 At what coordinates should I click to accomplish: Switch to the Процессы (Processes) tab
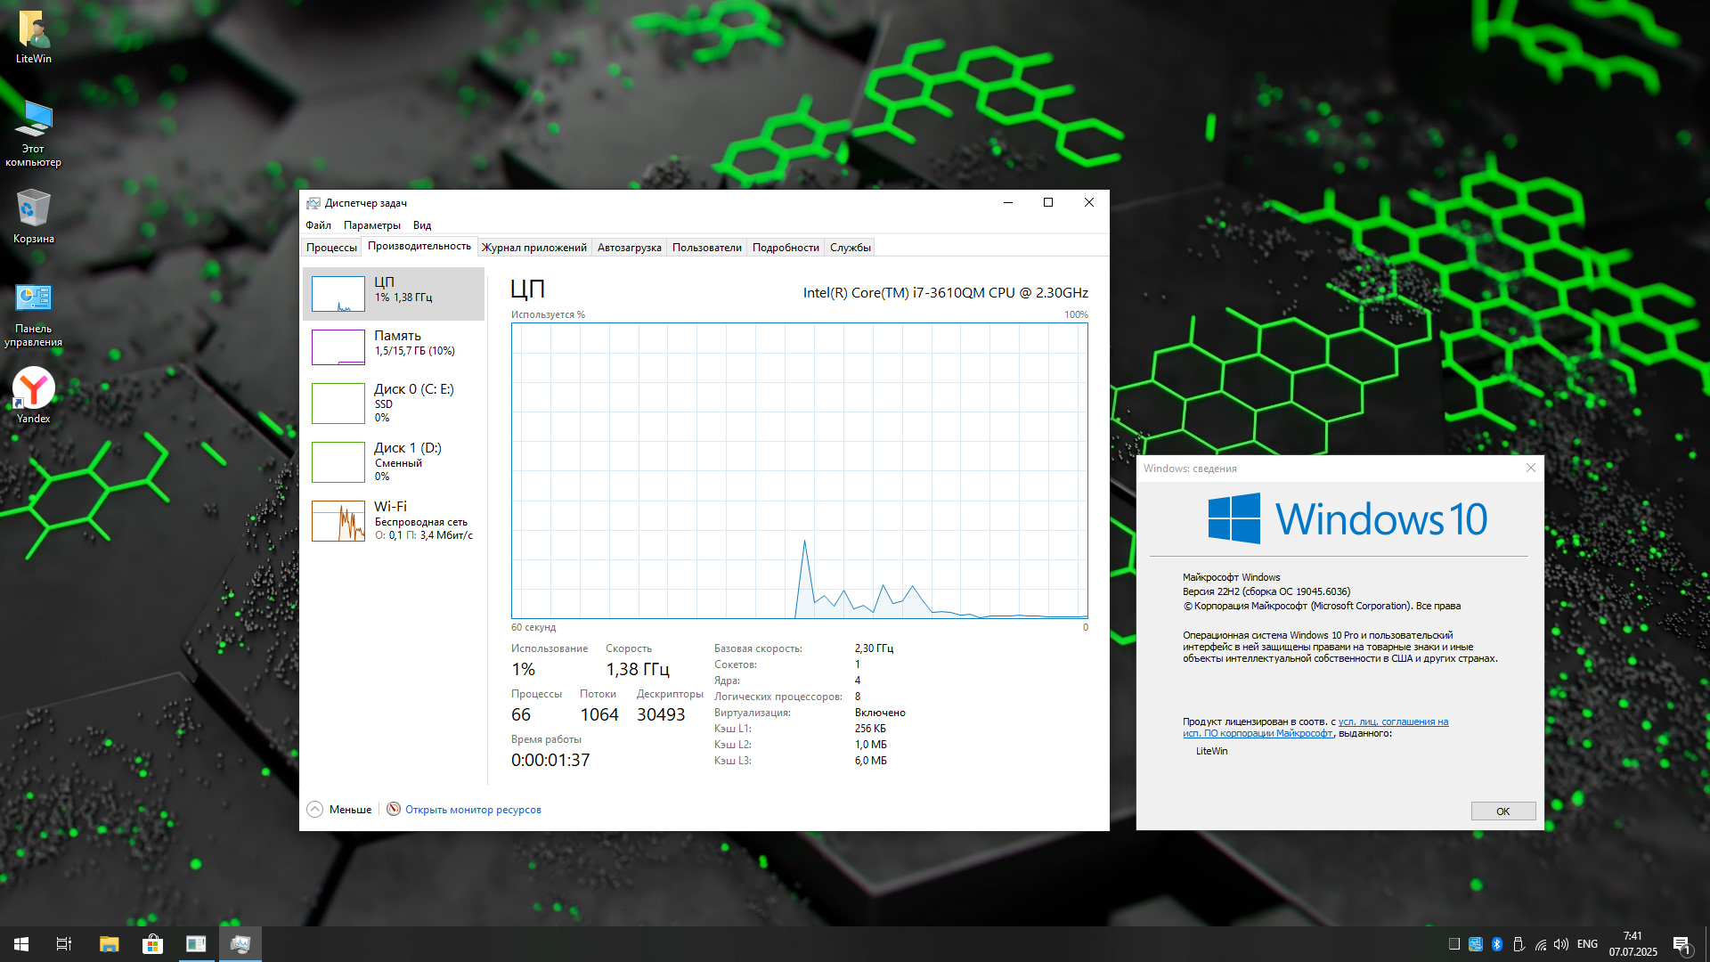tap(331, 248)
